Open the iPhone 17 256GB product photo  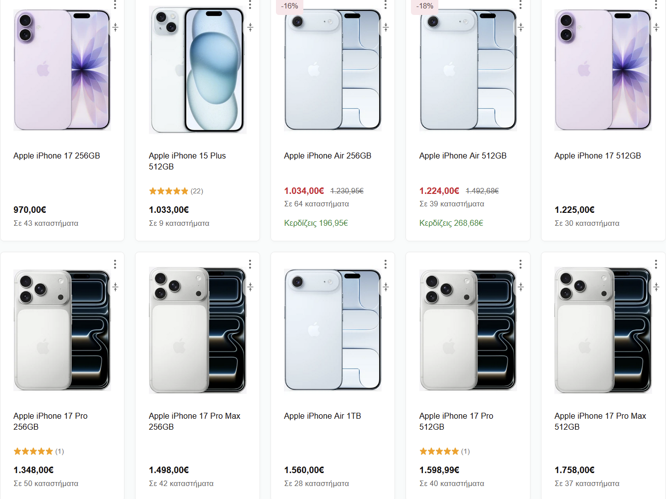coord(62,70)
